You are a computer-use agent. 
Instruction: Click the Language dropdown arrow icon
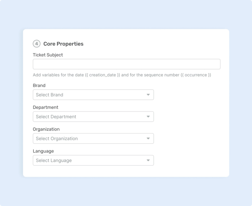148,161
